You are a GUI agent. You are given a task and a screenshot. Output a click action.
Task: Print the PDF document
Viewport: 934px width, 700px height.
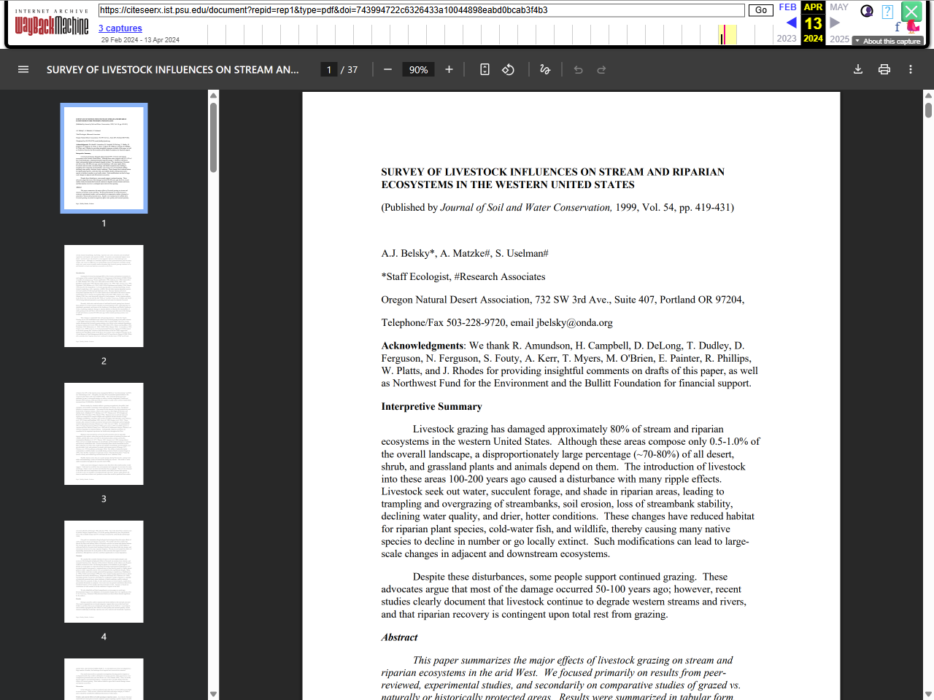(884, 69)
